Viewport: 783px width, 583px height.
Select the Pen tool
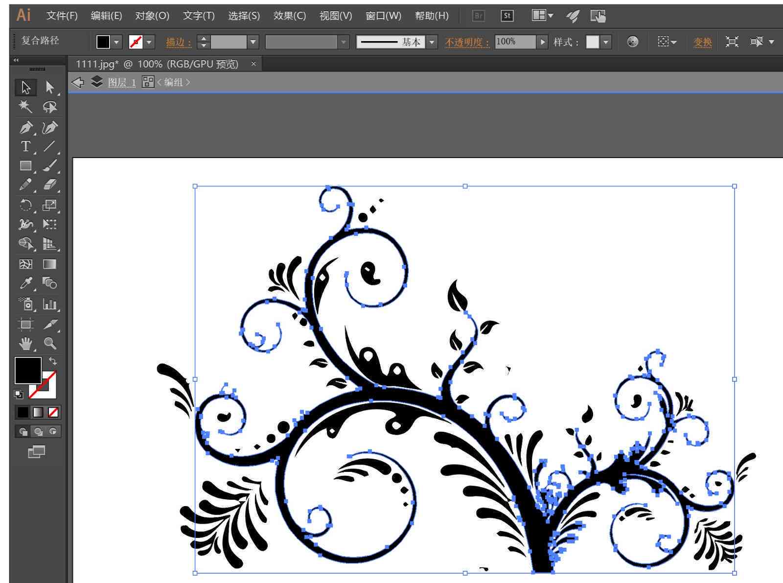click(25, 127)
